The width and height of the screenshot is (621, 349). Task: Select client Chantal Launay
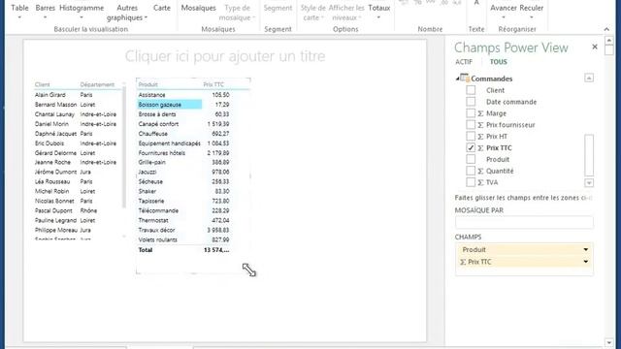[54, 114]
